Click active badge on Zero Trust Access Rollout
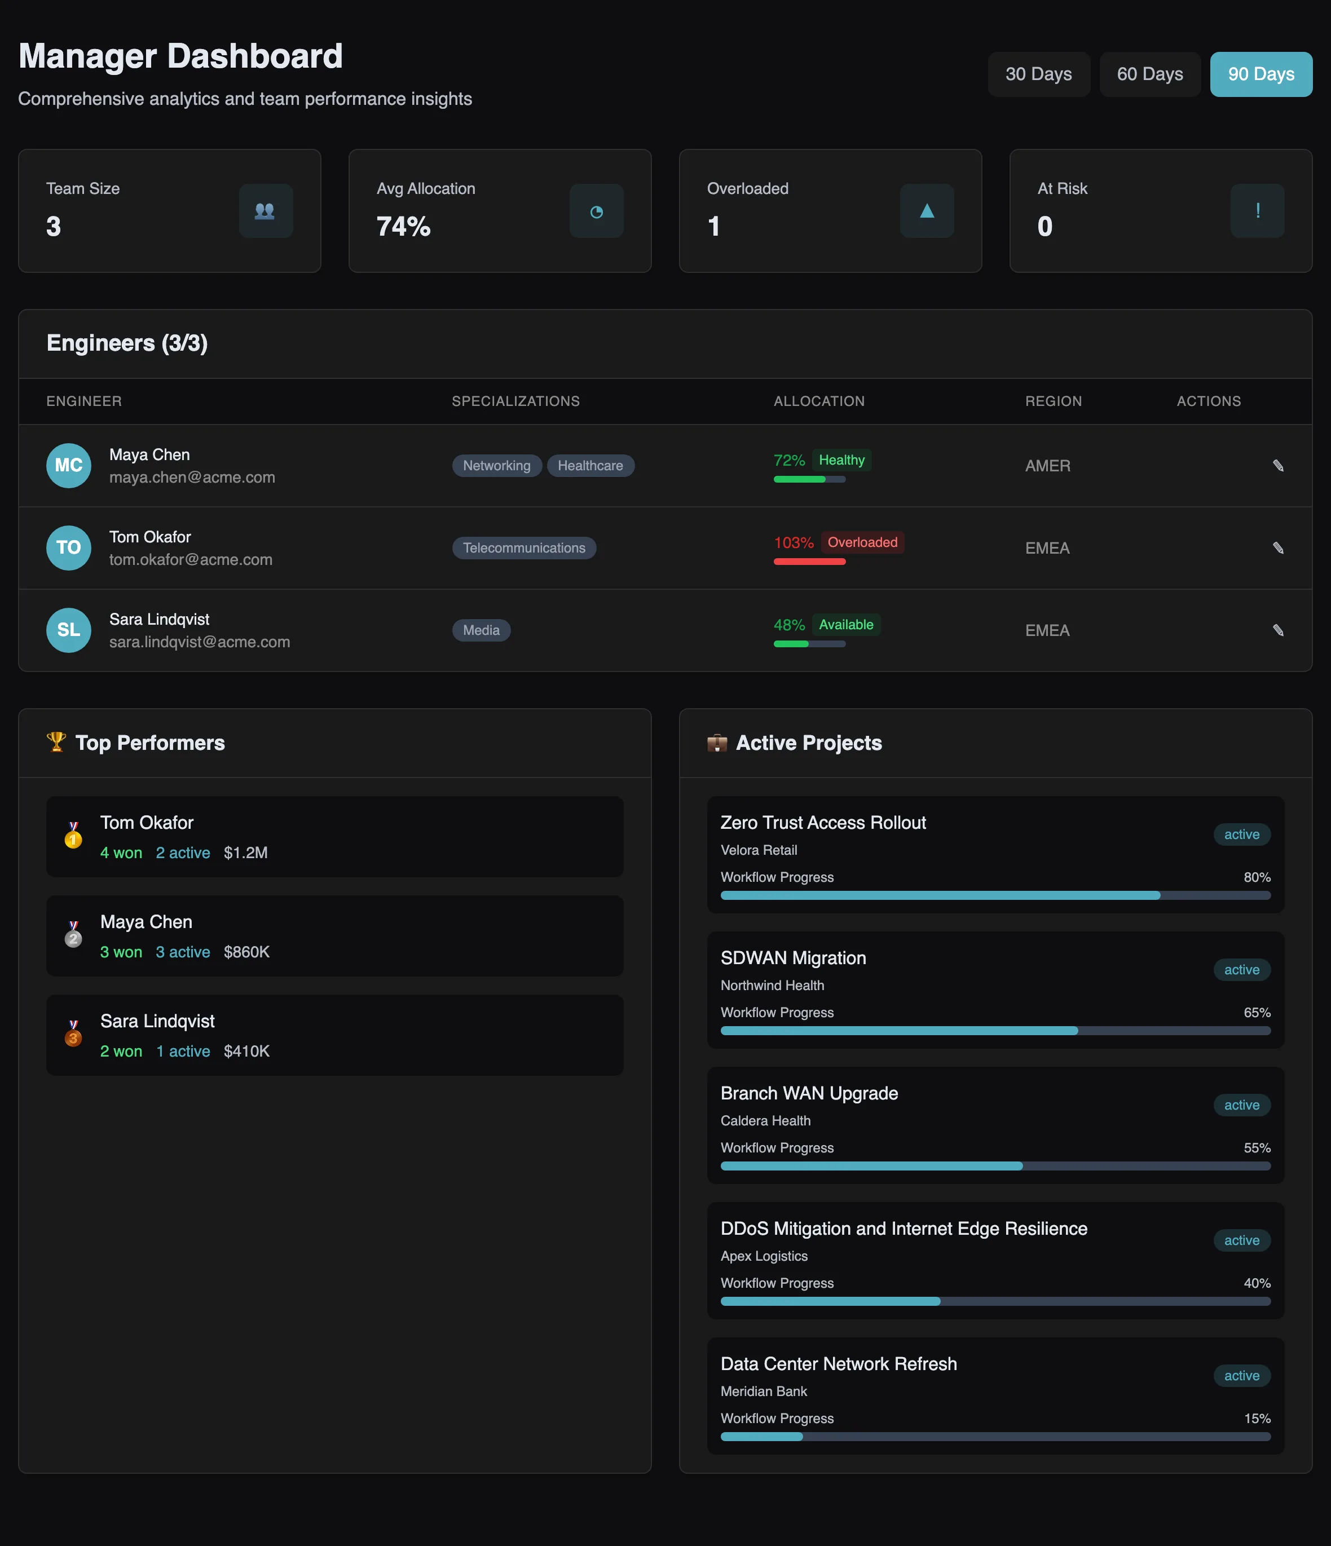The image size is (1331, 1546). pyautogui.click(x=1242, y=834)
